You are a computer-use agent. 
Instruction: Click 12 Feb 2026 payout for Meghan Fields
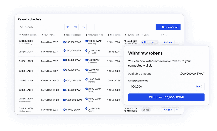(114, 100)
